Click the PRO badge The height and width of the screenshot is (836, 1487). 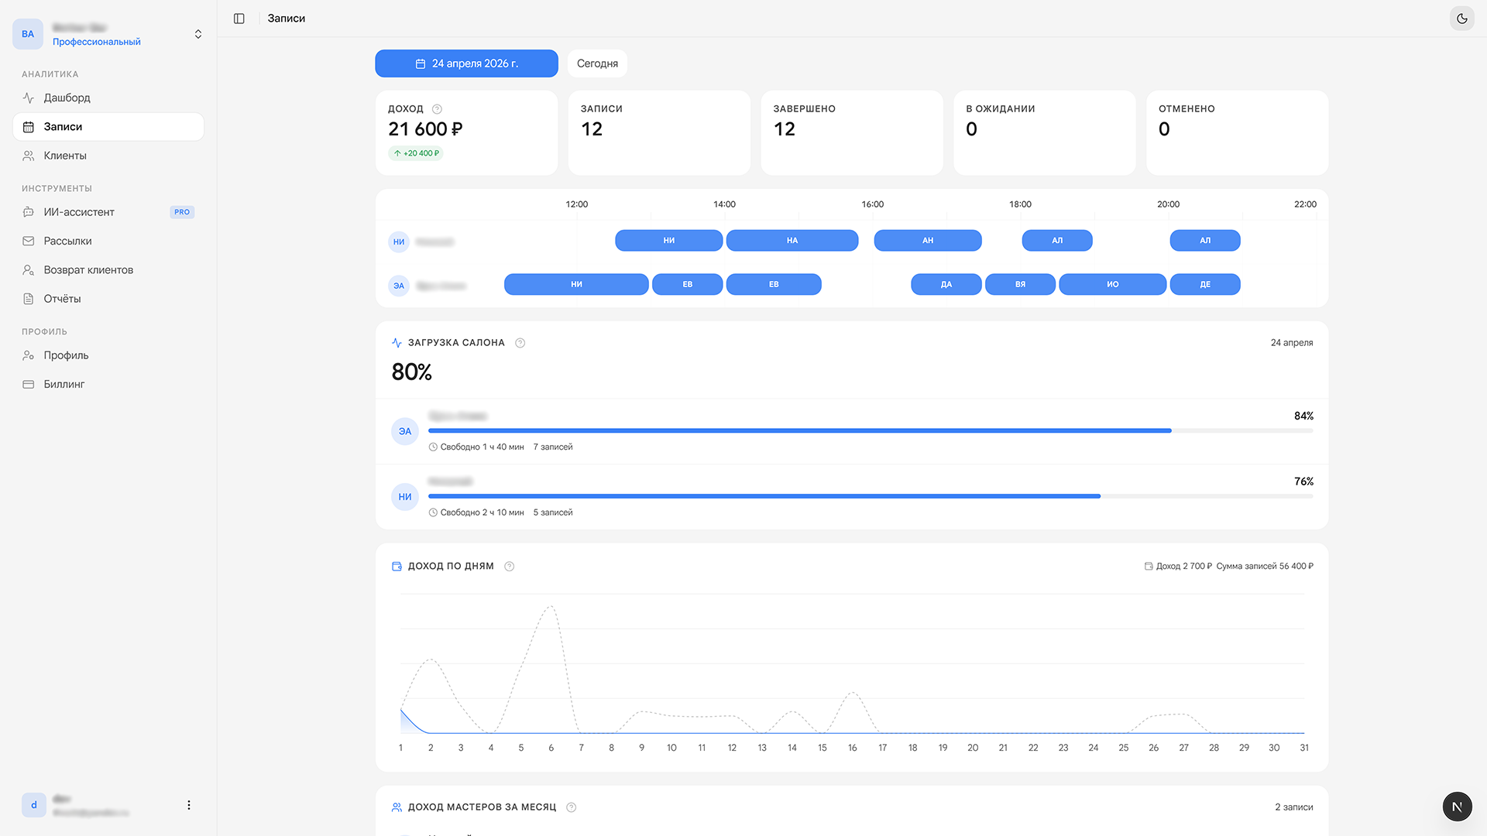[x=182, y=212]
